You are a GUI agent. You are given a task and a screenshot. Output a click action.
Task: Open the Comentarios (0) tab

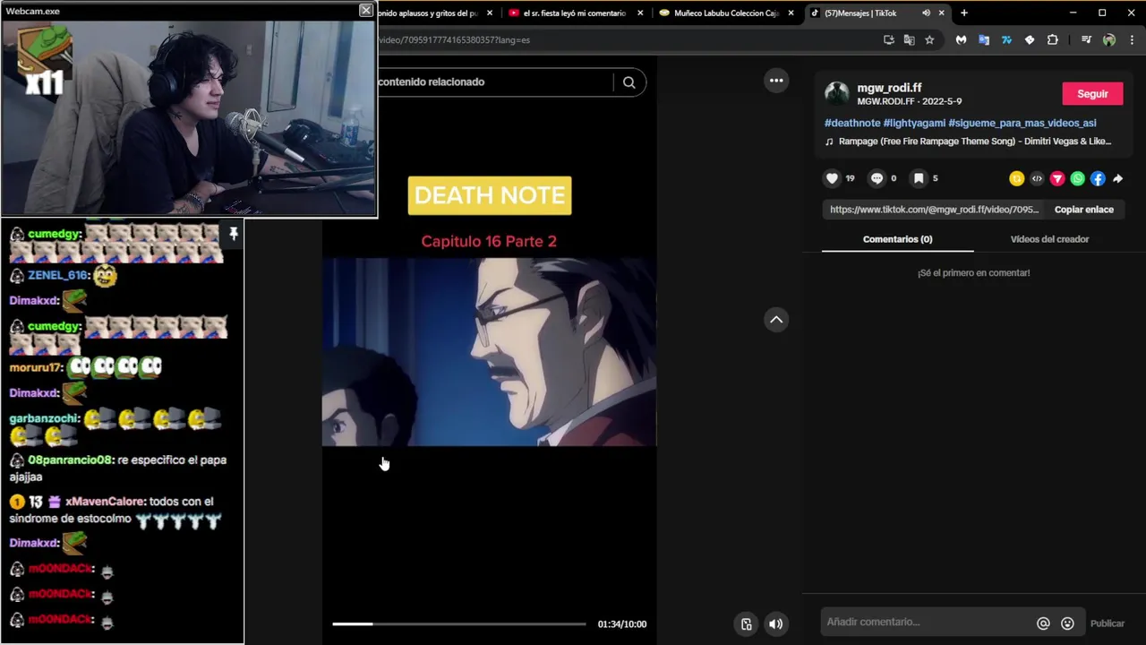(897, 239)
